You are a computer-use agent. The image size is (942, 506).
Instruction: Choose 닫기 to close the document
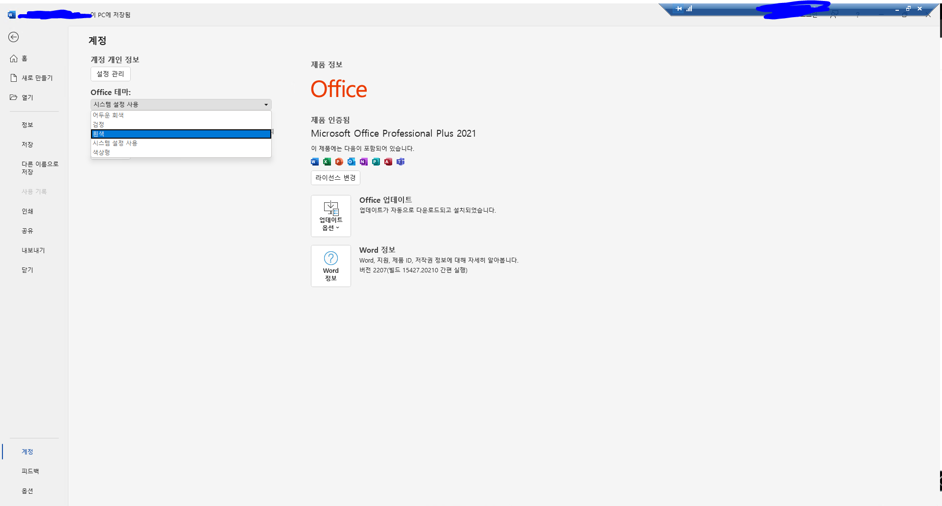pos(27,270)
